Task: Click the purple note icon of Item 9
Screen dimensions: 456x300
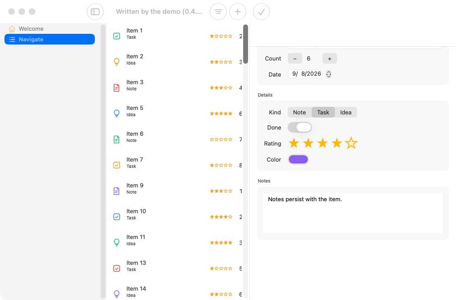Action: [117, 191]
